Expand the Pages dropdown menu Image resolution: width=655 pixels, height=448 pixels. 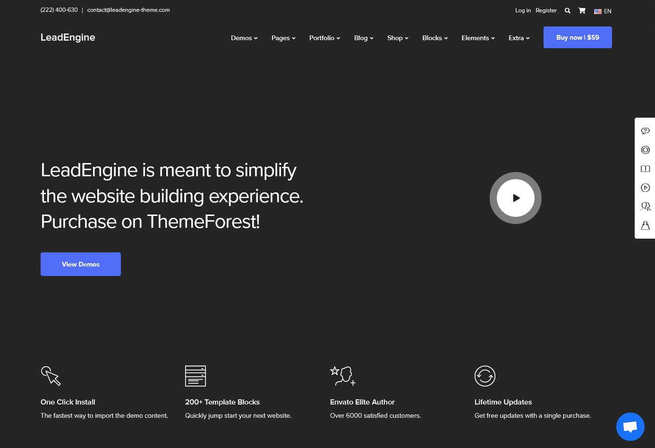tap(283, 38)
